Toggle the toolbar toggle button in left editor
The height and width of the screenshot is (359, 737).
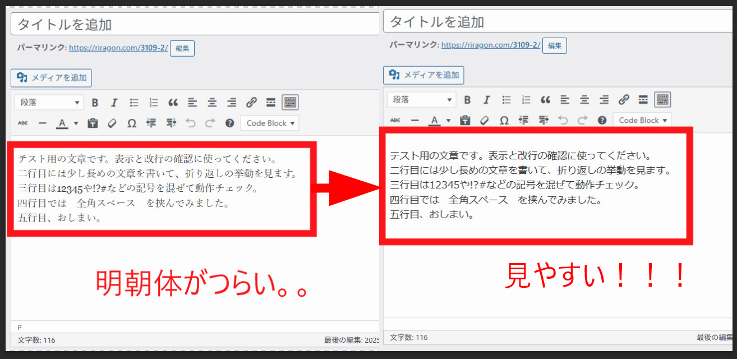pyautogui.click(x=290, y=103)
